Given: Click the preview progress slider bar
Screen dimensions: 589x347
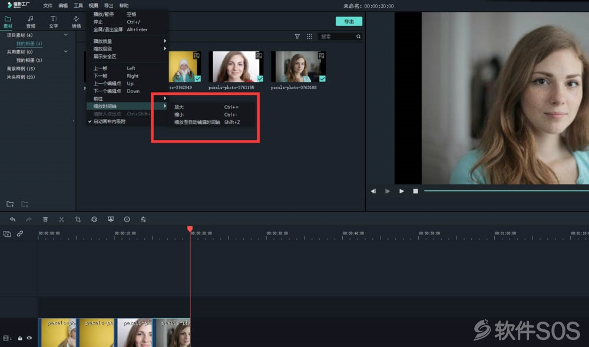Looking at the screenshot, I should 507,191.
